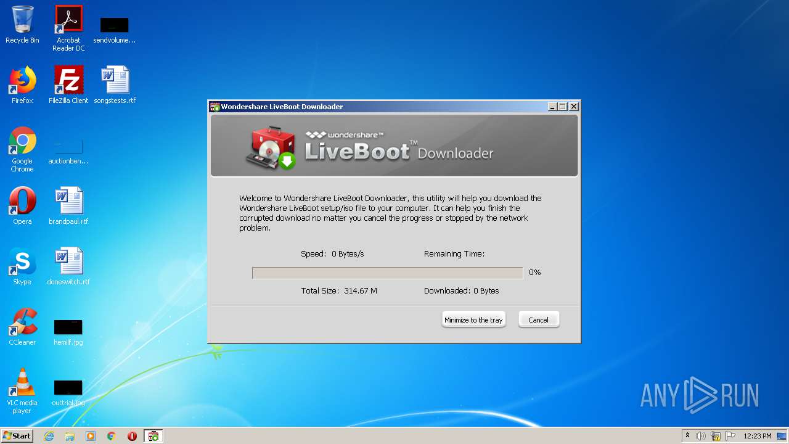Image resolution: width=789 pixels, height=444 pixels.
Task: Launch FileZilla Client shortcut
Action: (68, 85)
